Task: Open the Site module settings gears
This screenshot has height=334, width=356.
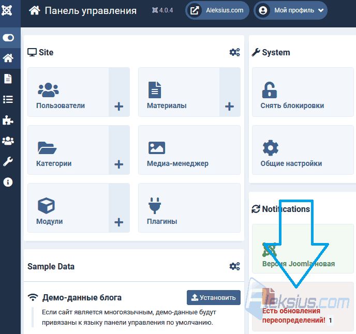Action: [x=234, y=52]
